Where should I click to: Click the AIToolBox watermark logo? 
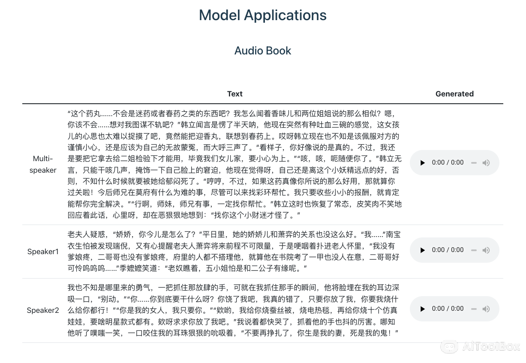(480, 347)
